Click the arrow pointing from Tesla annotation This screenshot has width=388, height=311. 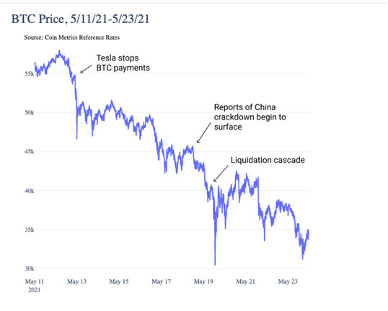tap(86, 69)
